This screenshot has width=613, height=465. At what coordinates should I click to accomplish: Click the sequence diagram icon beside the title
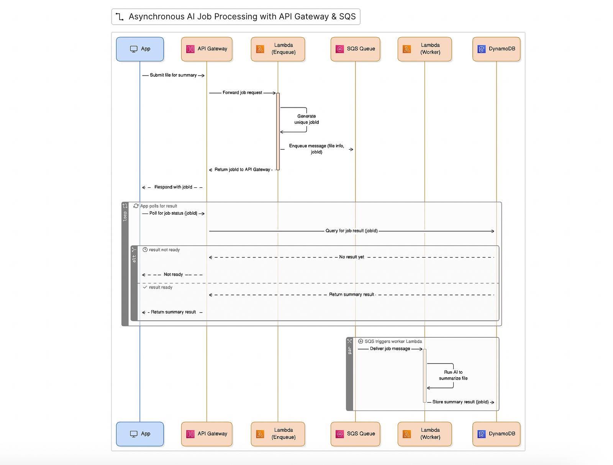click(x=120, y=17)
